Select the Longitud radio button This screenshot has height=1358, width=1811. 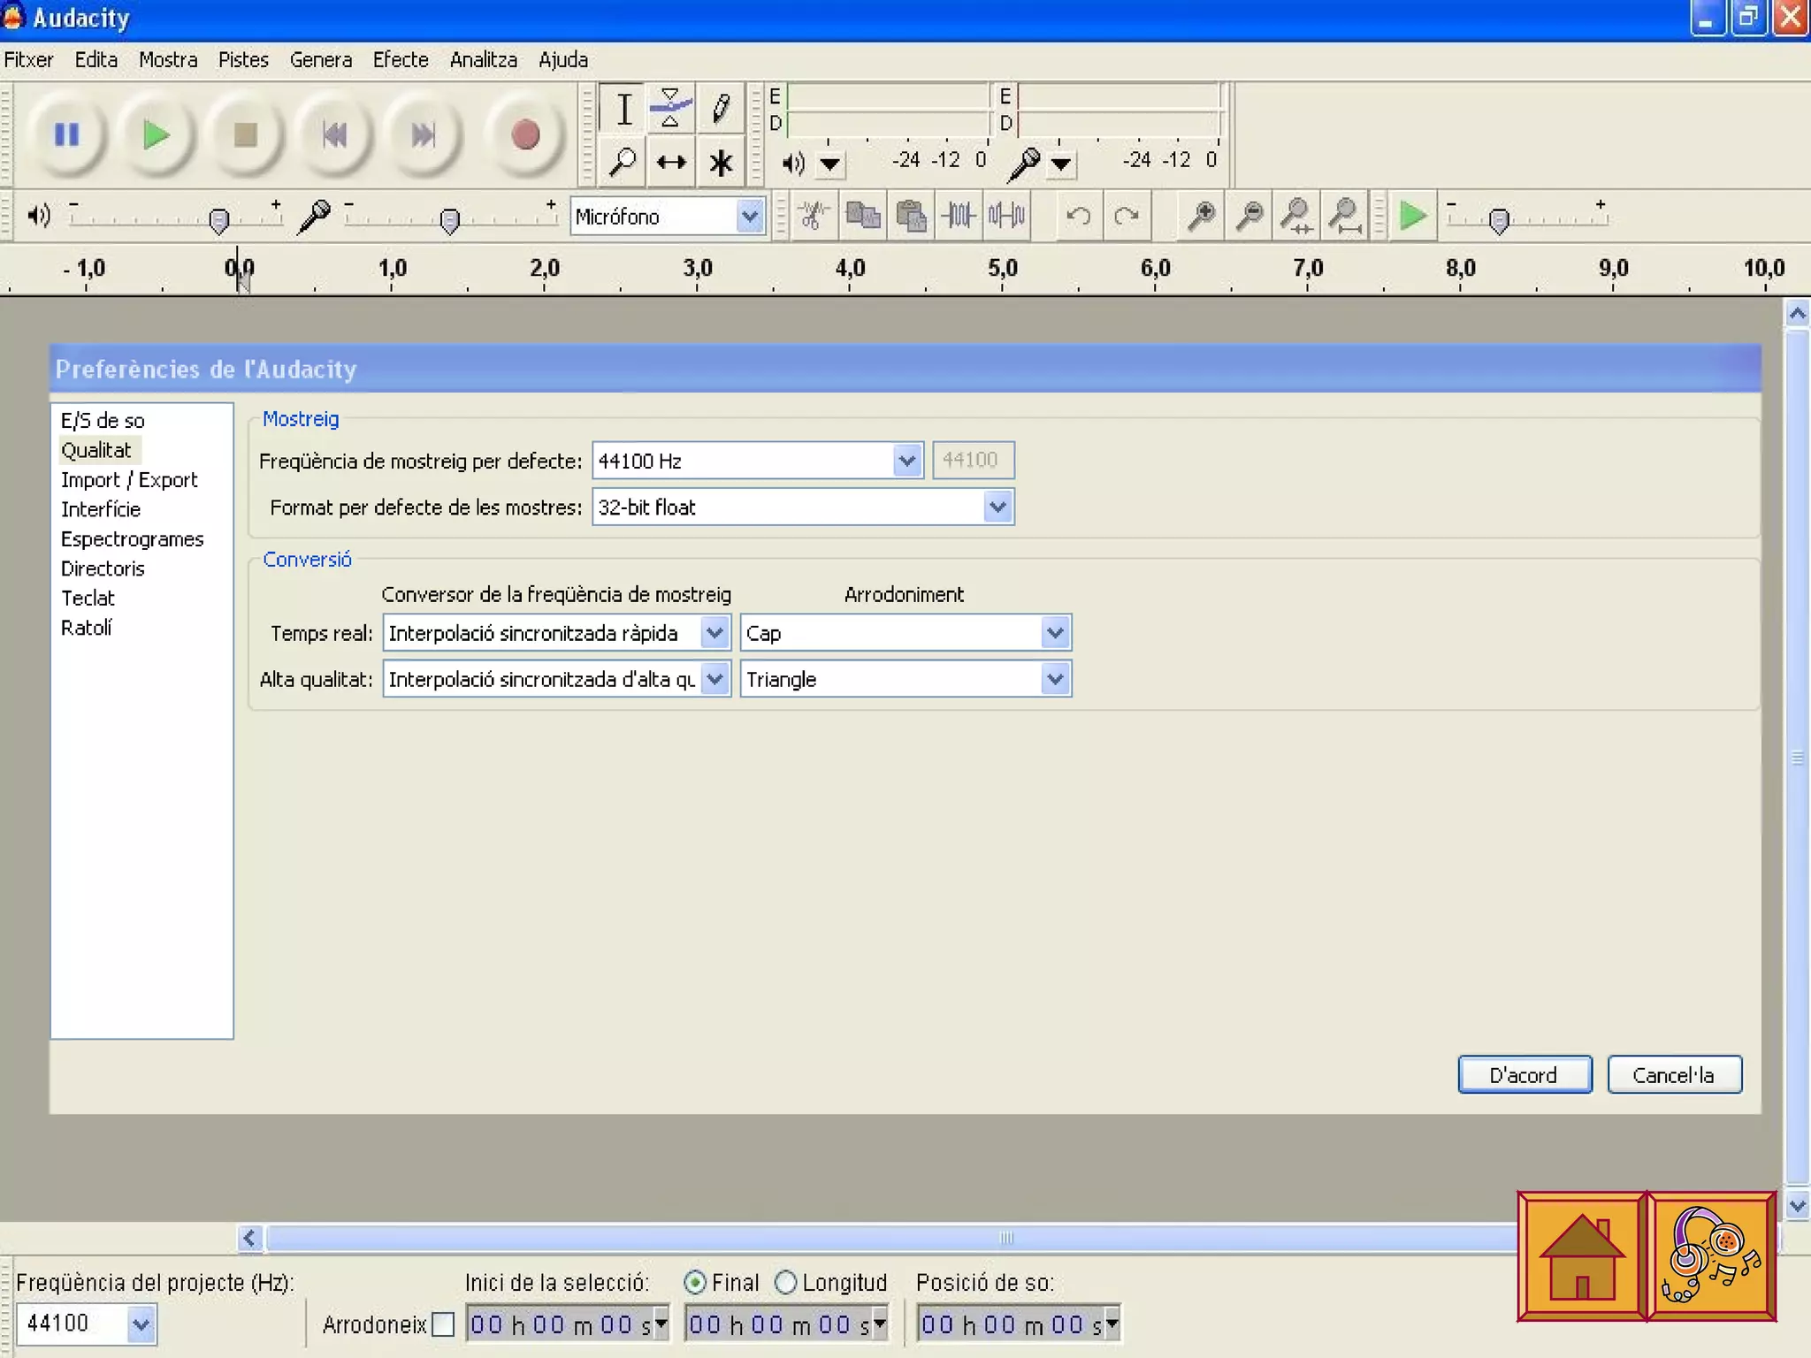click(x=785, y=1282)
